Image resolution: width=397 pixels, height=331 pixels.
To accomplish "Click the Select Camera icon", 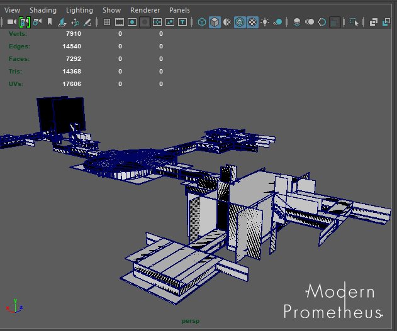I will point(12,22).
